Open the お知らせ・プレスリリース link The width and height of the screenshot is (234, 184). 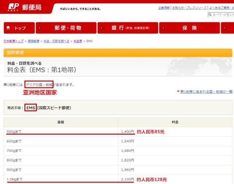point(189,8)
